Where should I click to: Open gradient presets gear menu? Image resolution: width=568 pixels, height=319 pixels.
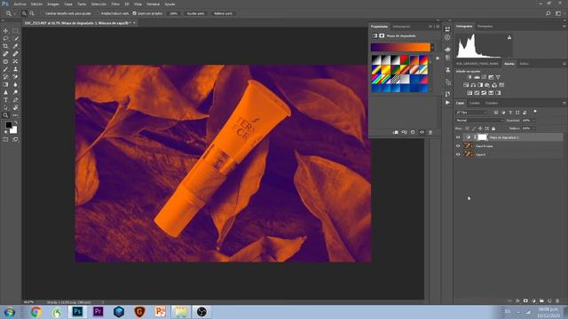[x=438, y=58]
